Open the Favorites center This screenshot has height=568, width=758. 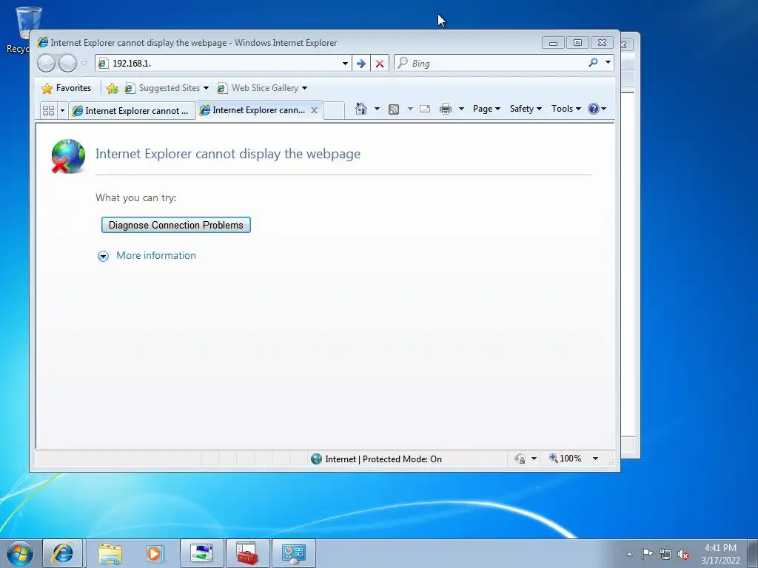pos(67,88)
